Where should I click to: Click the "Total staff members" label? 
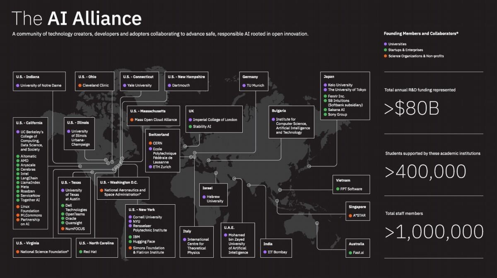pyautogui.click(x=404, y=213)
